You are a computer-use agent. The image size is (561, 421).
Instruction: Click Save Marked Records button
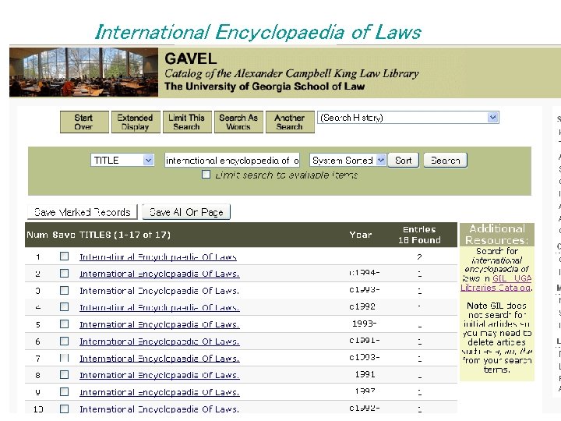(x=83, y=212)
